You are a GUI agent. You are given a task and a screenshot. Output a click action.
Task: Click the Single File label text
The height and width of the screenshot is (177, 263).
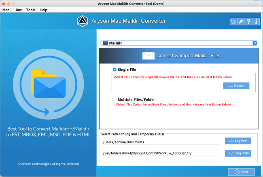(127, 70)
